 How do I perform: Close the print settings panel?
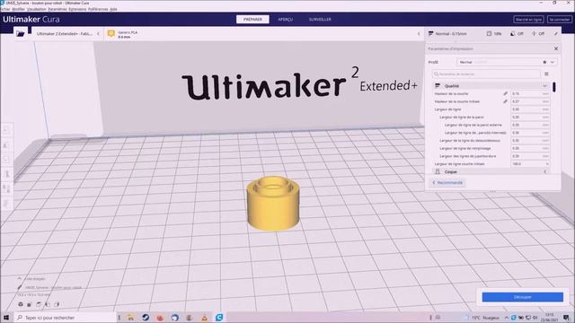pyautogui.click(x=556, y=48)
